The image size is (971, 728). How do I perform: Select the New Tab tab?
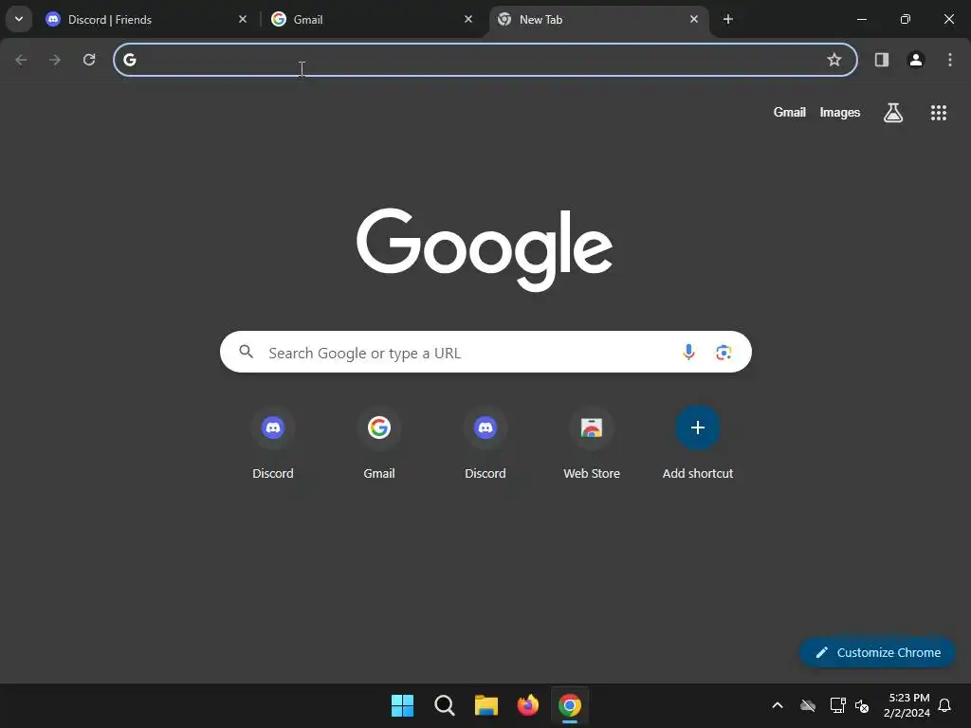(598, 19)
